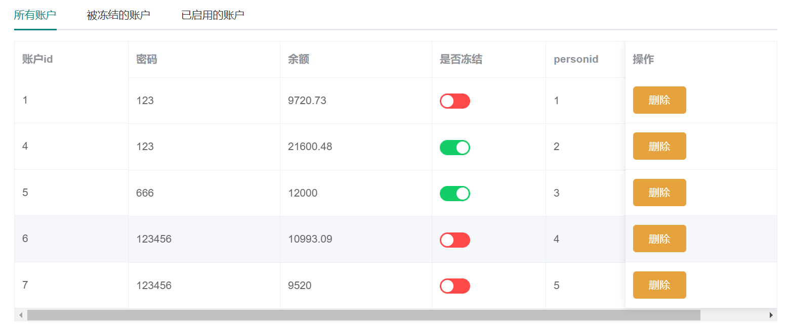This screenshot has height=330, width=789.
Task: Click the scrollbar's right arrow
Action: click(x=771, y=315)
